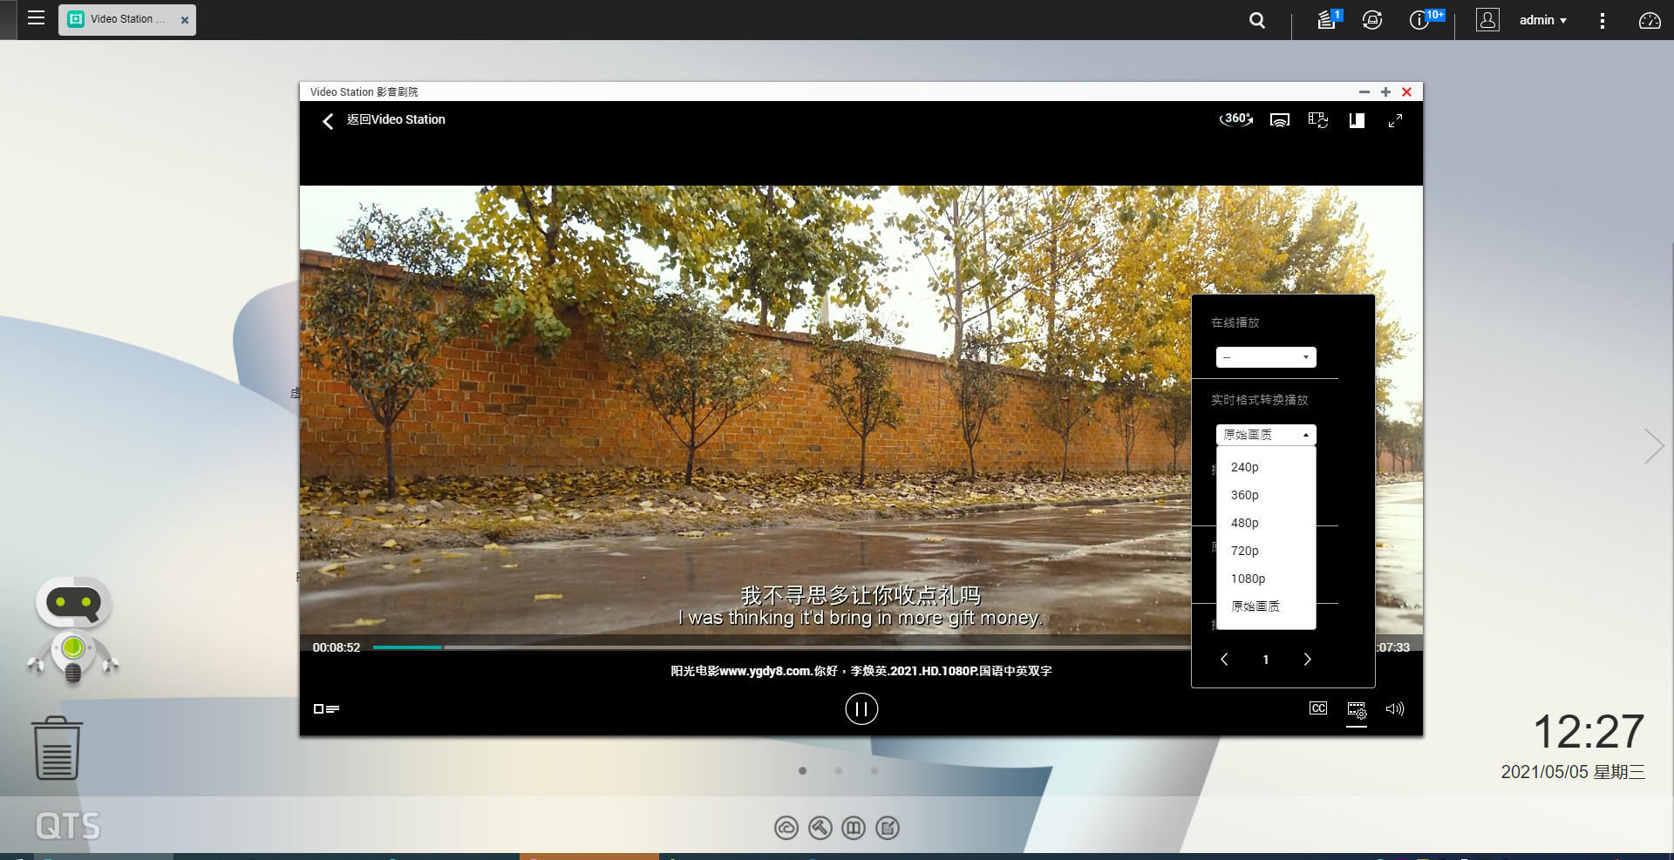Open utilities tool icon in bottom dock
The height and width of the screenshot is (860, 1674).
(x=820, y=828)
